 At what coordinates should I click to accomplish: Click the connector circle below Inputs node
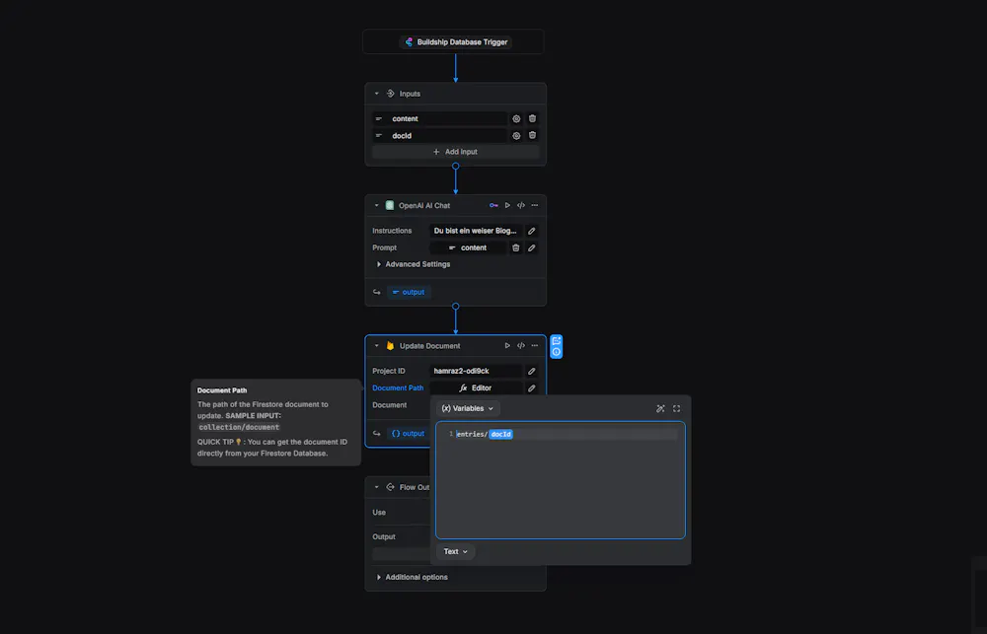tap(456, 166)
